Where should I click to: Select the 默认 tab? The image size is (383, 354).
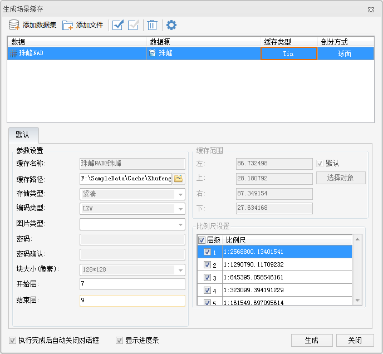point(23,135)
